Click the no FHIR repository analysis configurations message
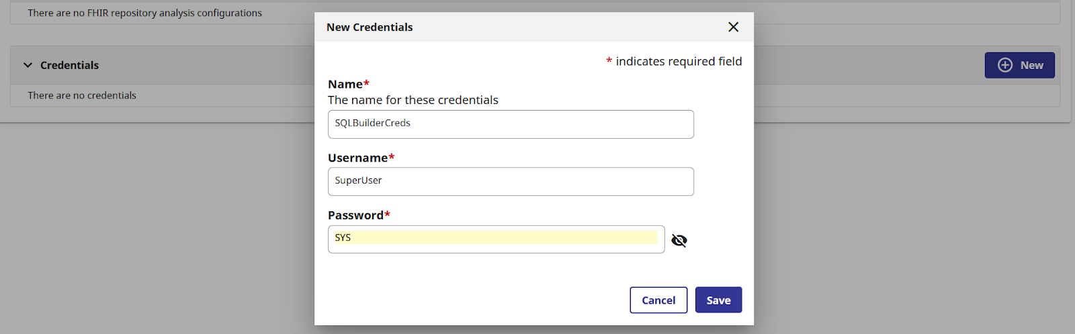The width and height of the screenshot is (1075, 334). (x=144, y=13)
